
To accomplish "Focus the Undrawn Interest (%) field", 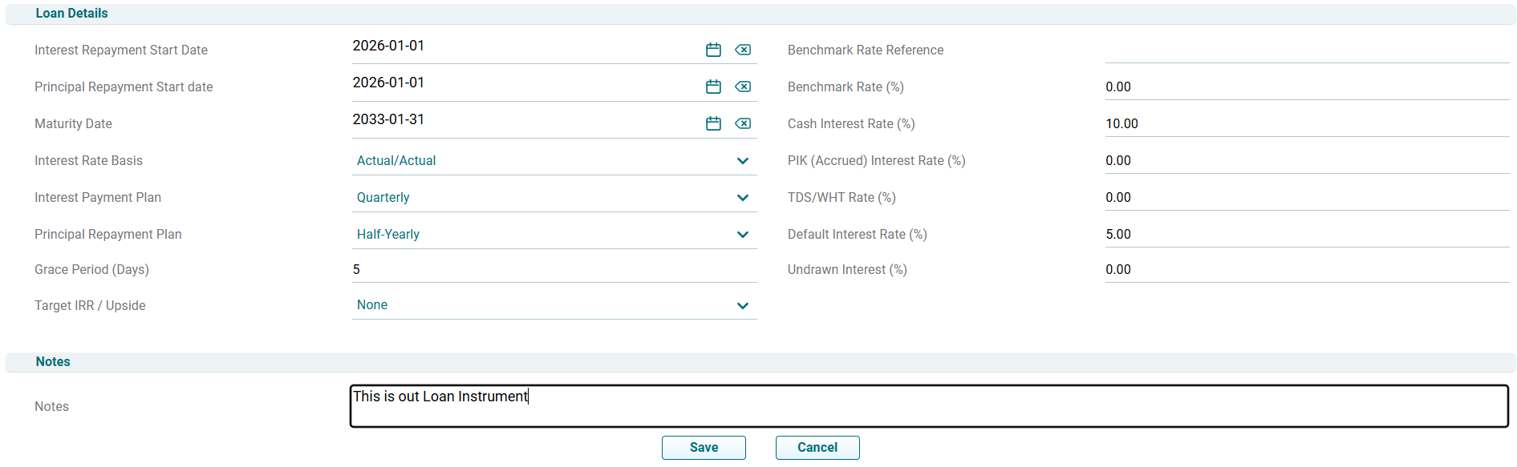I will coord(1306,269).
